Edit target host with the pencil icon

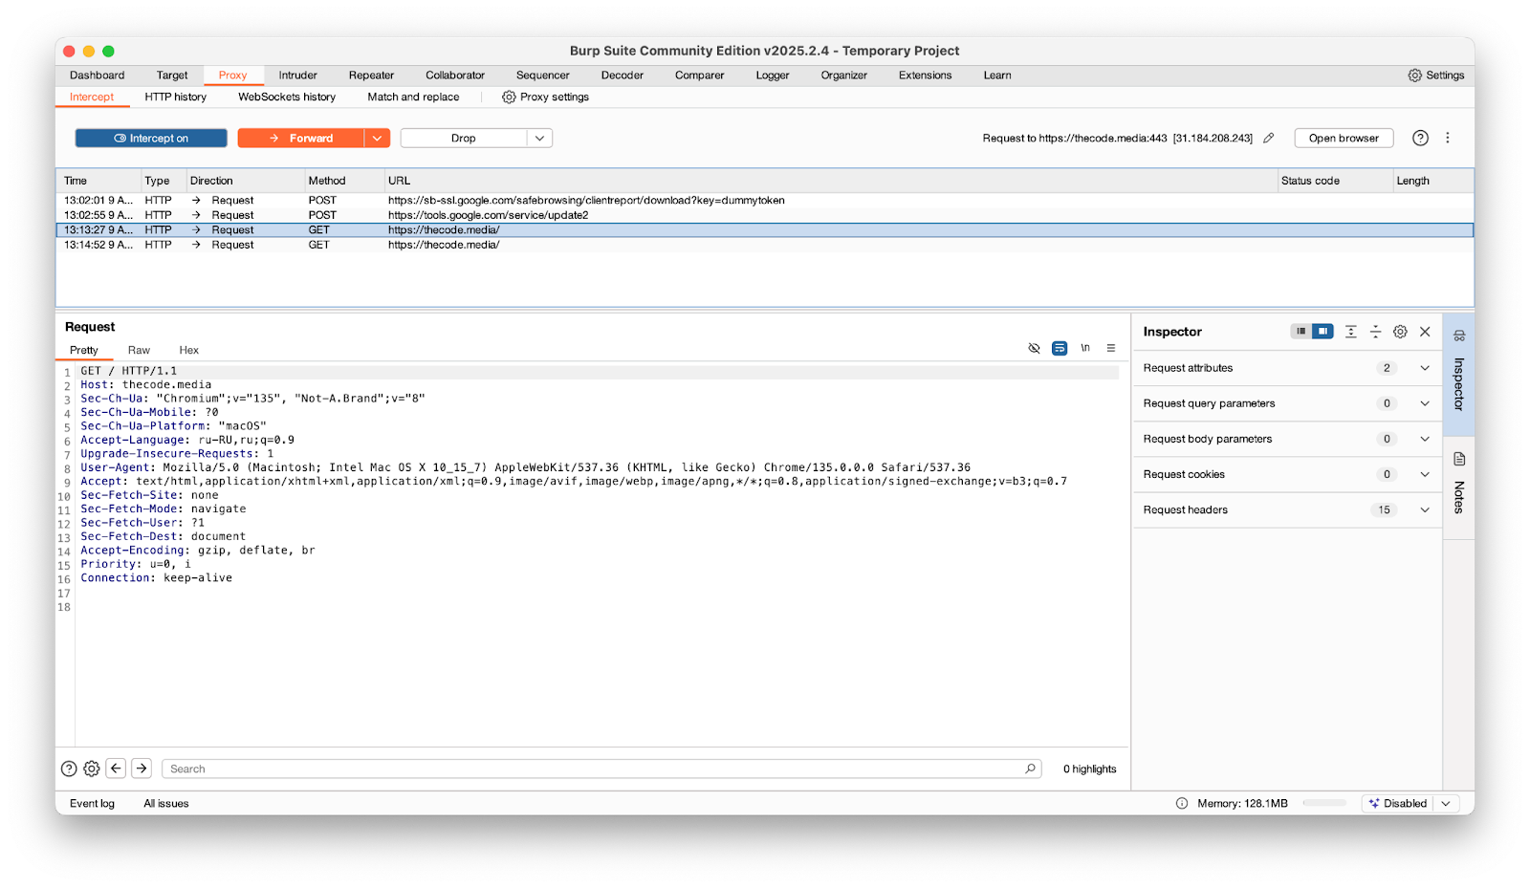pos(1269,138)
